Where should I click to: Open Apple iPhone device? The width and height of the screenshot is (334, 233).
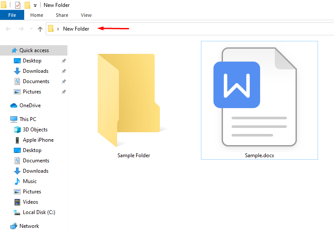38,140
